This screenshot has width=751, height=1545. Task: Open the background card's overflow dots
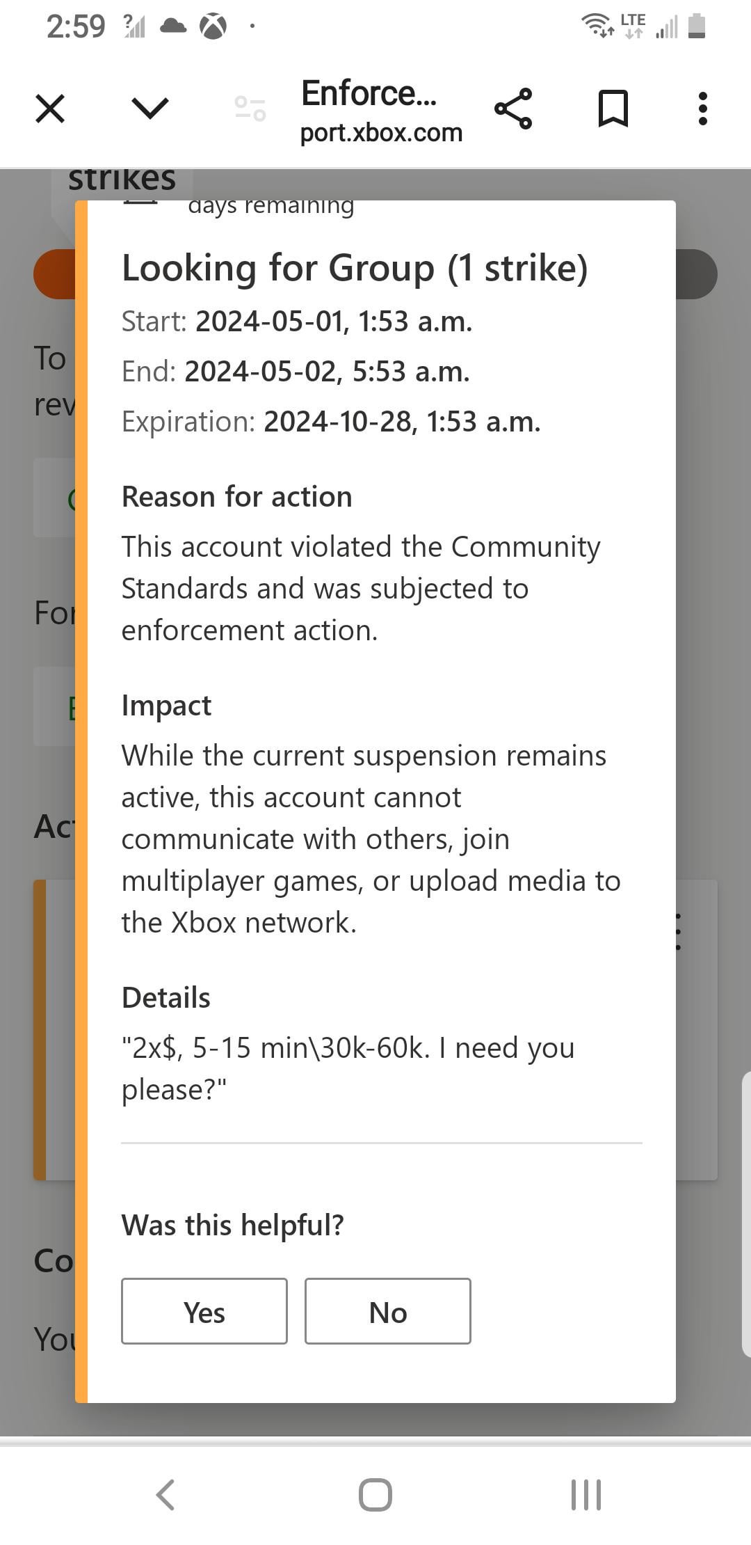[x=679, y=932]
